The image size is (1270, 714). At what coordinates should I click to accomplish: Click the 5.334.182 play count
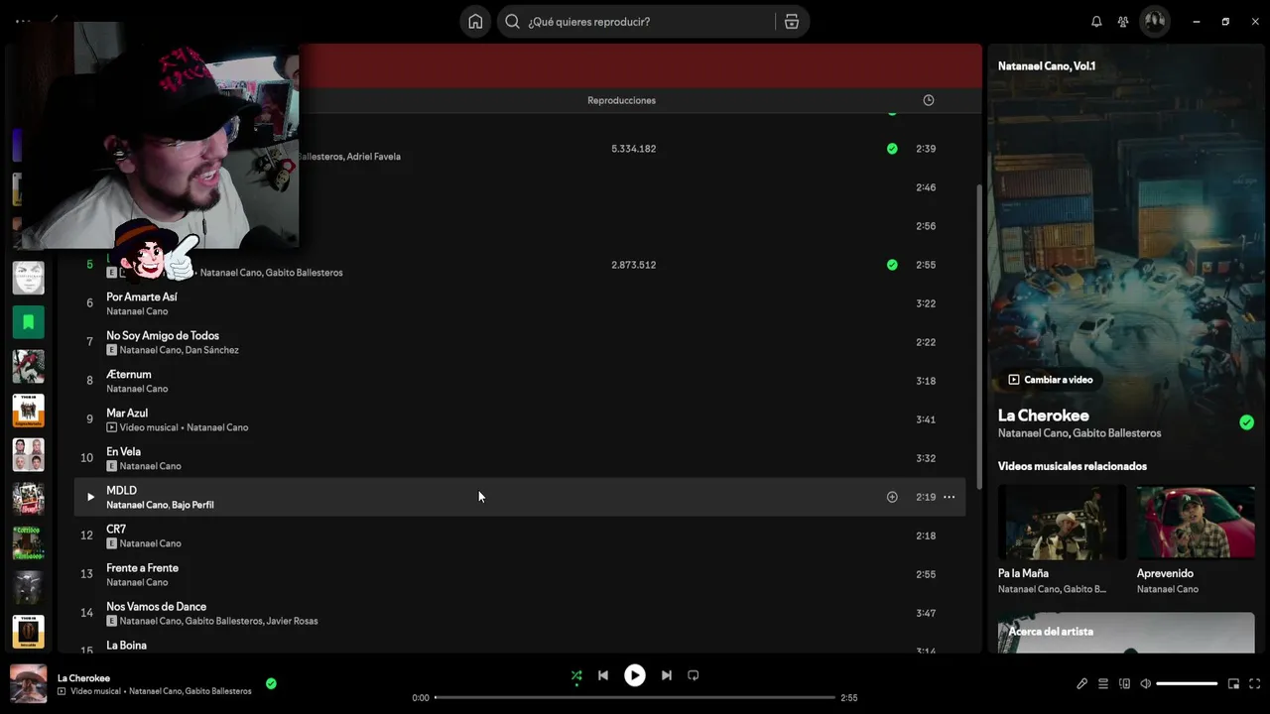point(634,149)
